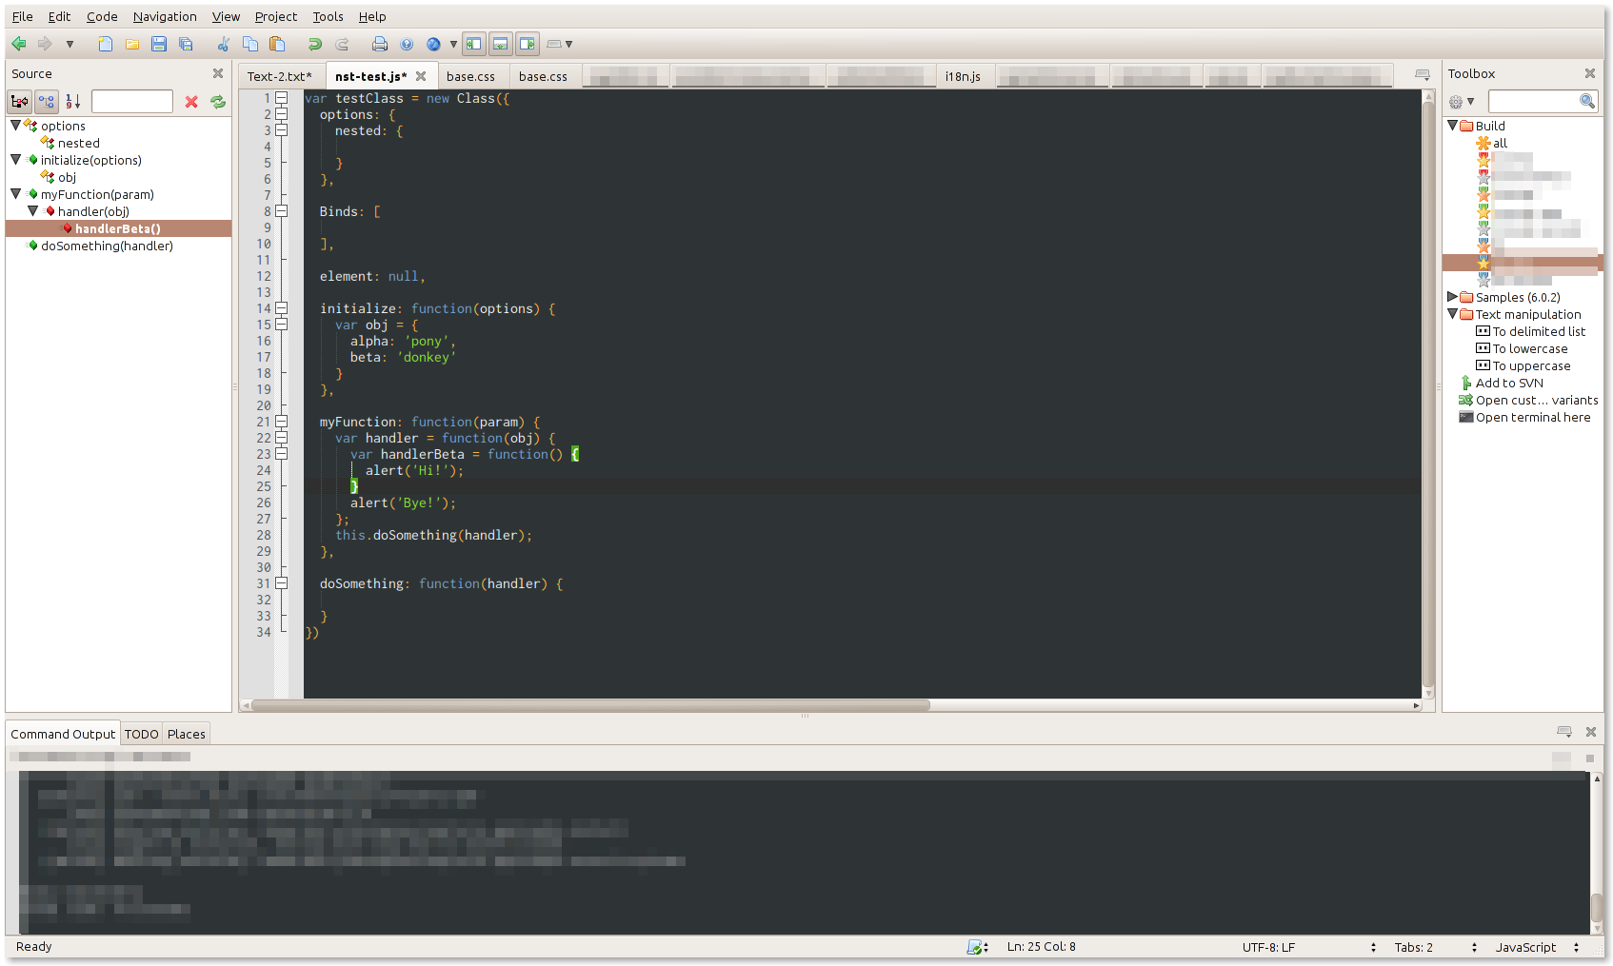1613x966 pixels.
Task: Click the New File toolbar icon
Action: click(x=106, y=44)
